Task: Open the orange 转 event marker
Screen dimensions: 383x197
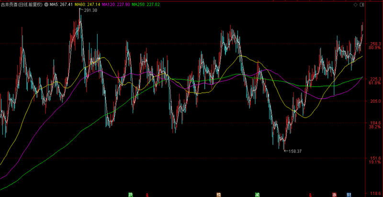Action: coord(219,194)
